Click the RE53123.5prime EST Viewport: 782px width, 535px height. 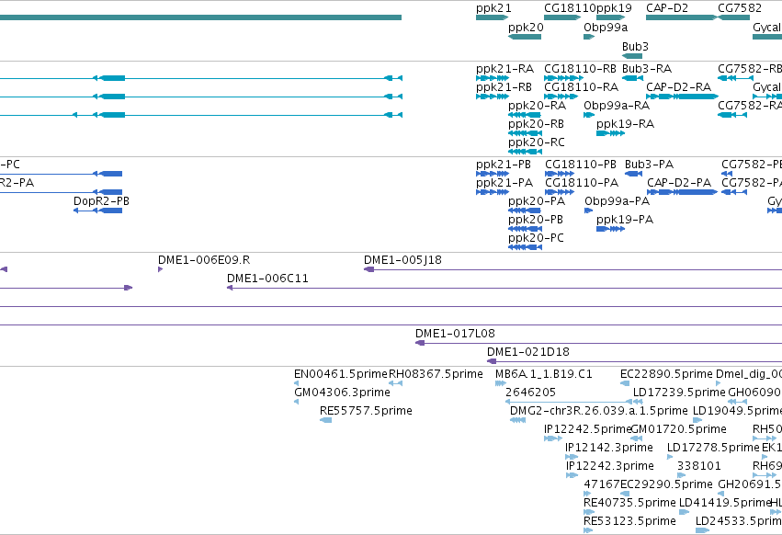click(588, 531)
